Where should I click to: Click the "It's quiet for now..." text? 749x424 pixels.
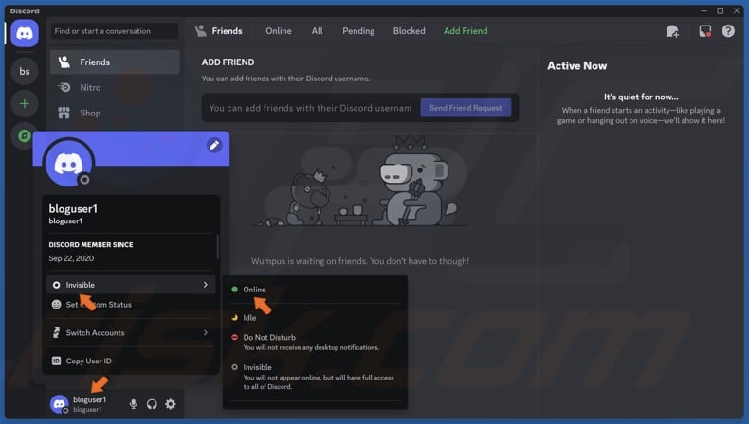point(641,97)
